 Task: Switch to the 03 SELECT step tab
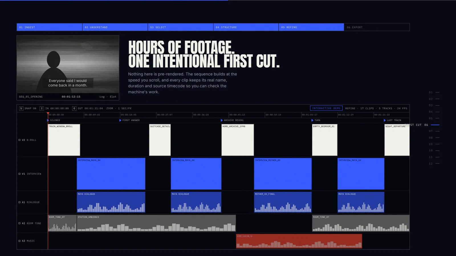180,27
